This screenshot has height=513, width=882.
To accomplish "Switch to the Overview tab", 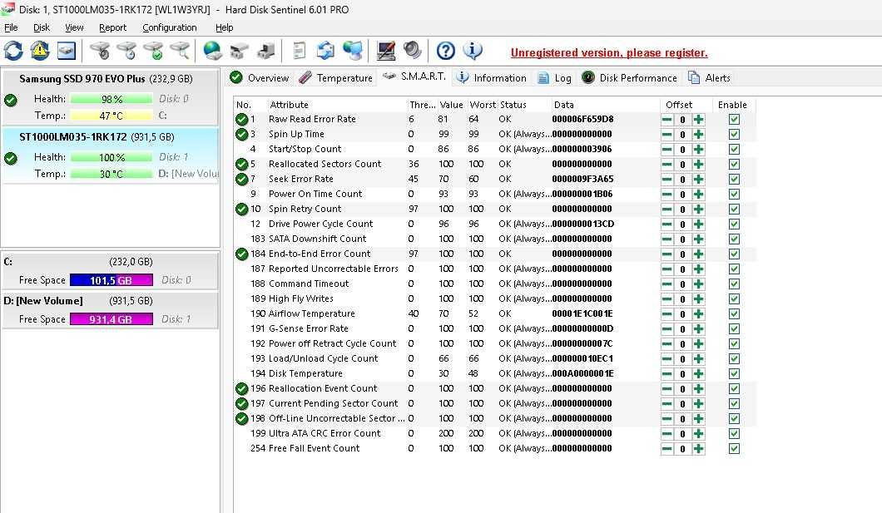I will (260, 77).
